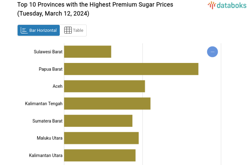
Task: Click the Kalimantan Utara bar
Action: pos(100,155)
